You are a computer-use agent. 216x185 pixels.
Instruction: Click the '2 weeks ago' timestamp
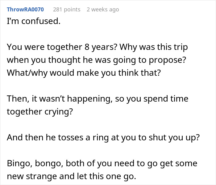(102, 10)
